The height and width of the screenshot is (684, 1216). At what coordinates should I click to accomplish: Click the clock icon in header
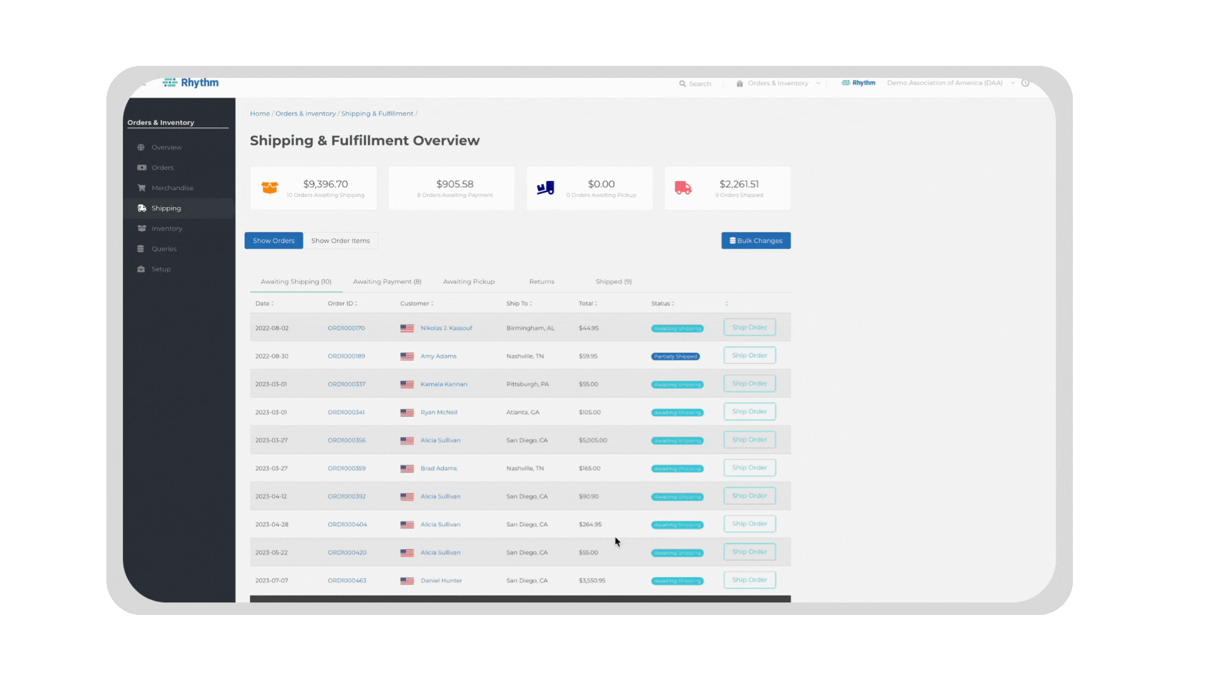coord(1025,83)
